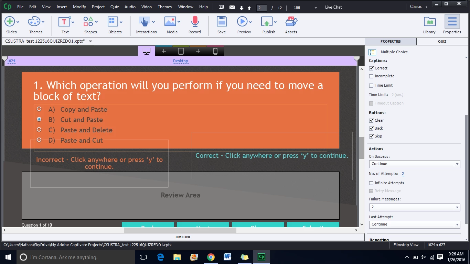Click the slide number input field
Screen dimensions: 470x264
(261, 8)
